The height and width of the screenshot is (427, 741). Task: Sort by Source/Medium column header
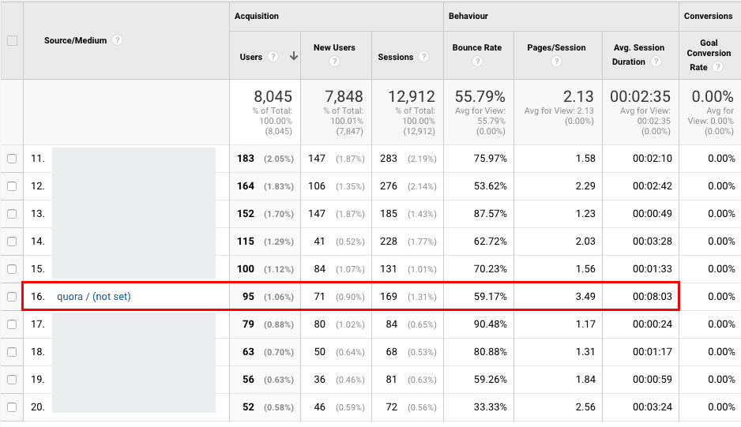[x=75, y=40]
